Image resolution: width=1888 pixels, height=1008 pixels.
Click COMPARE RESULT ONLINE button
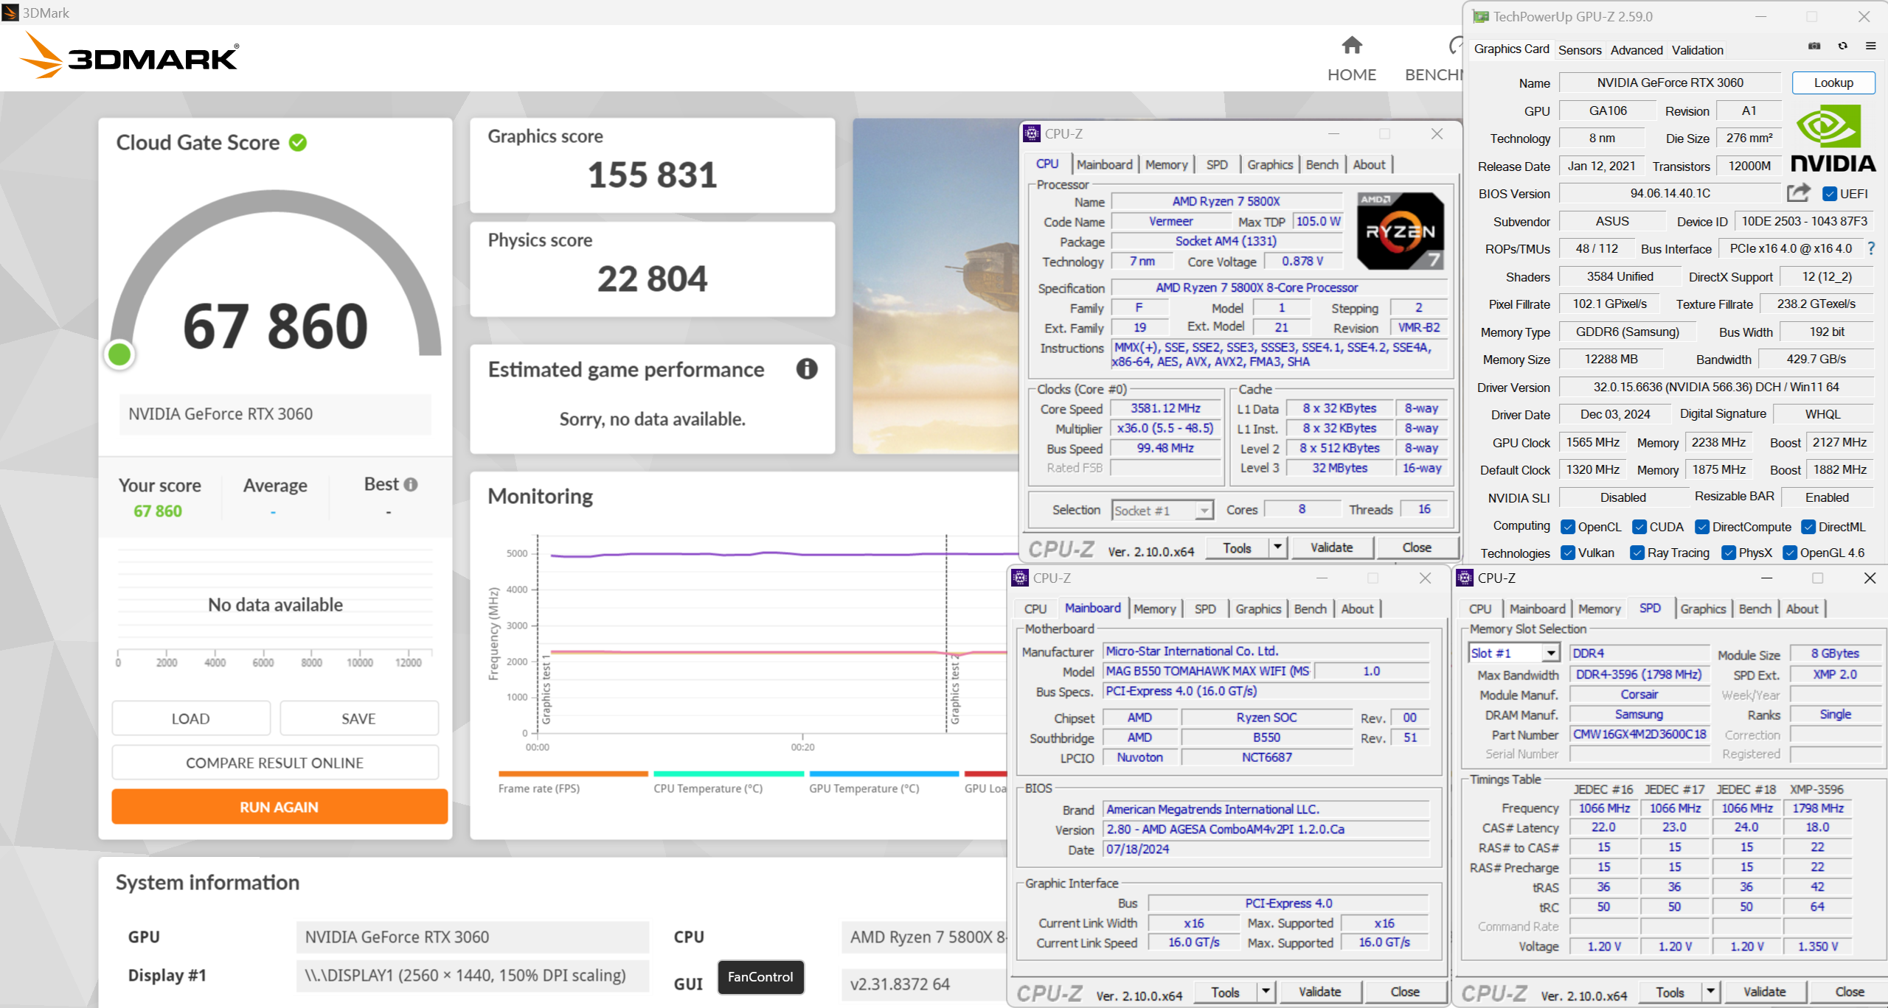(x=274, y=763)
